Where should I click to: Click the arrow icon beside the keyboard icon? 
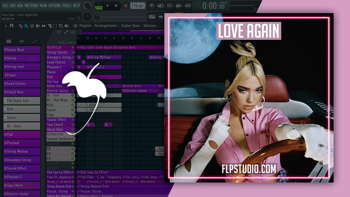point(161,17)
